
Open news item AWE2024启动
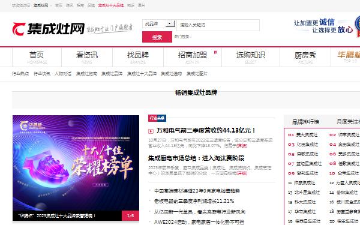(199, 222)
